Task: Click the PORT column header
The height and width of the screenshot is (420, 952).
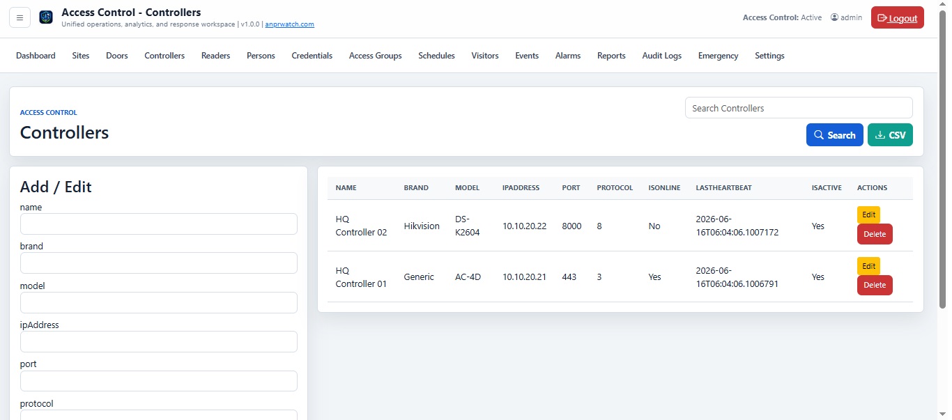Action: [571, 188]
